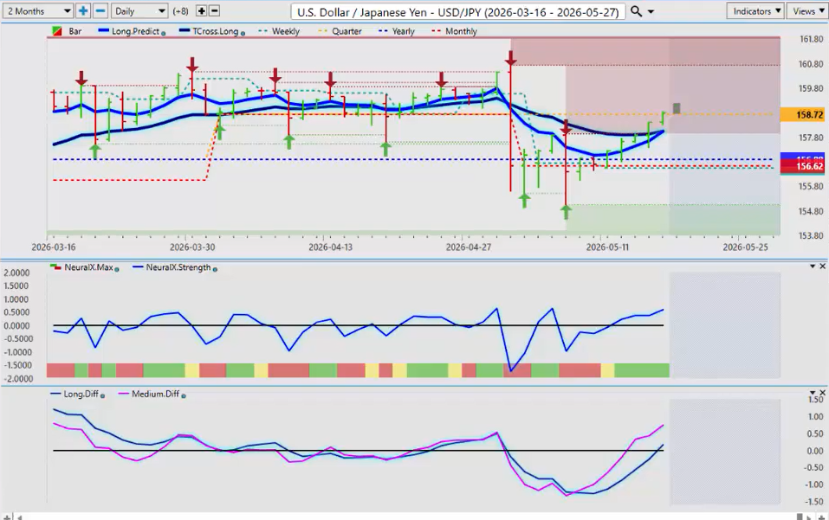Viewport: 829px width, 520px height.
Task: Click the NeuralX.Max legend entry
Action: pos(88,267)
